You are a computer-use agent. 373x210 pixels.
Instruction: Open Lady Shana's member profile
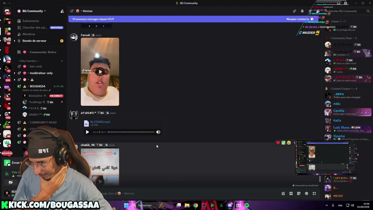pyautogui.click(x=348, y=129)
